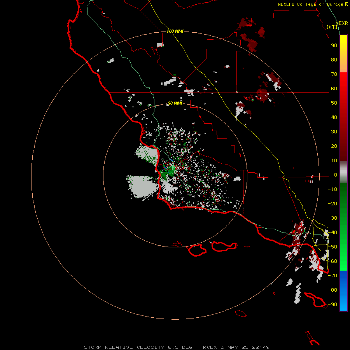Click the -80 value on velocity scale

click(332, 290)
